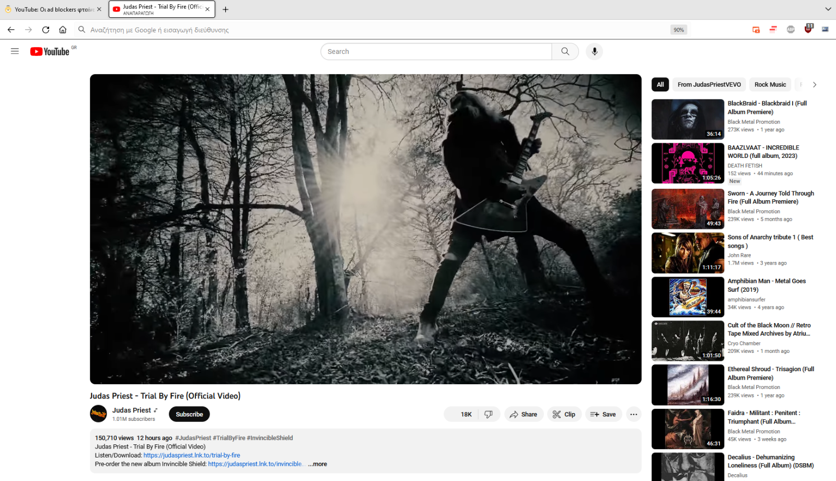The height and width of the screenshot is (481, 836).
Task: Open a new browser tab
Action: [225, 9]
